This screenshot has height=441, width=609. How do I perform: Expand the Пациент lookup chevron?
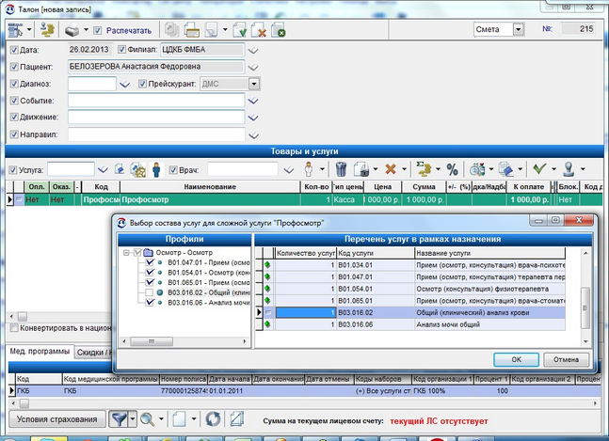click(253, 68)
